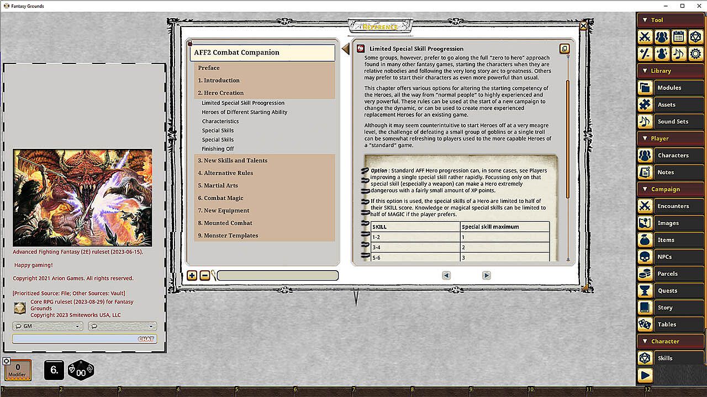This screenshot has width=707, height=397.
Task: Click the Notes icon
Action: (645, 172)
